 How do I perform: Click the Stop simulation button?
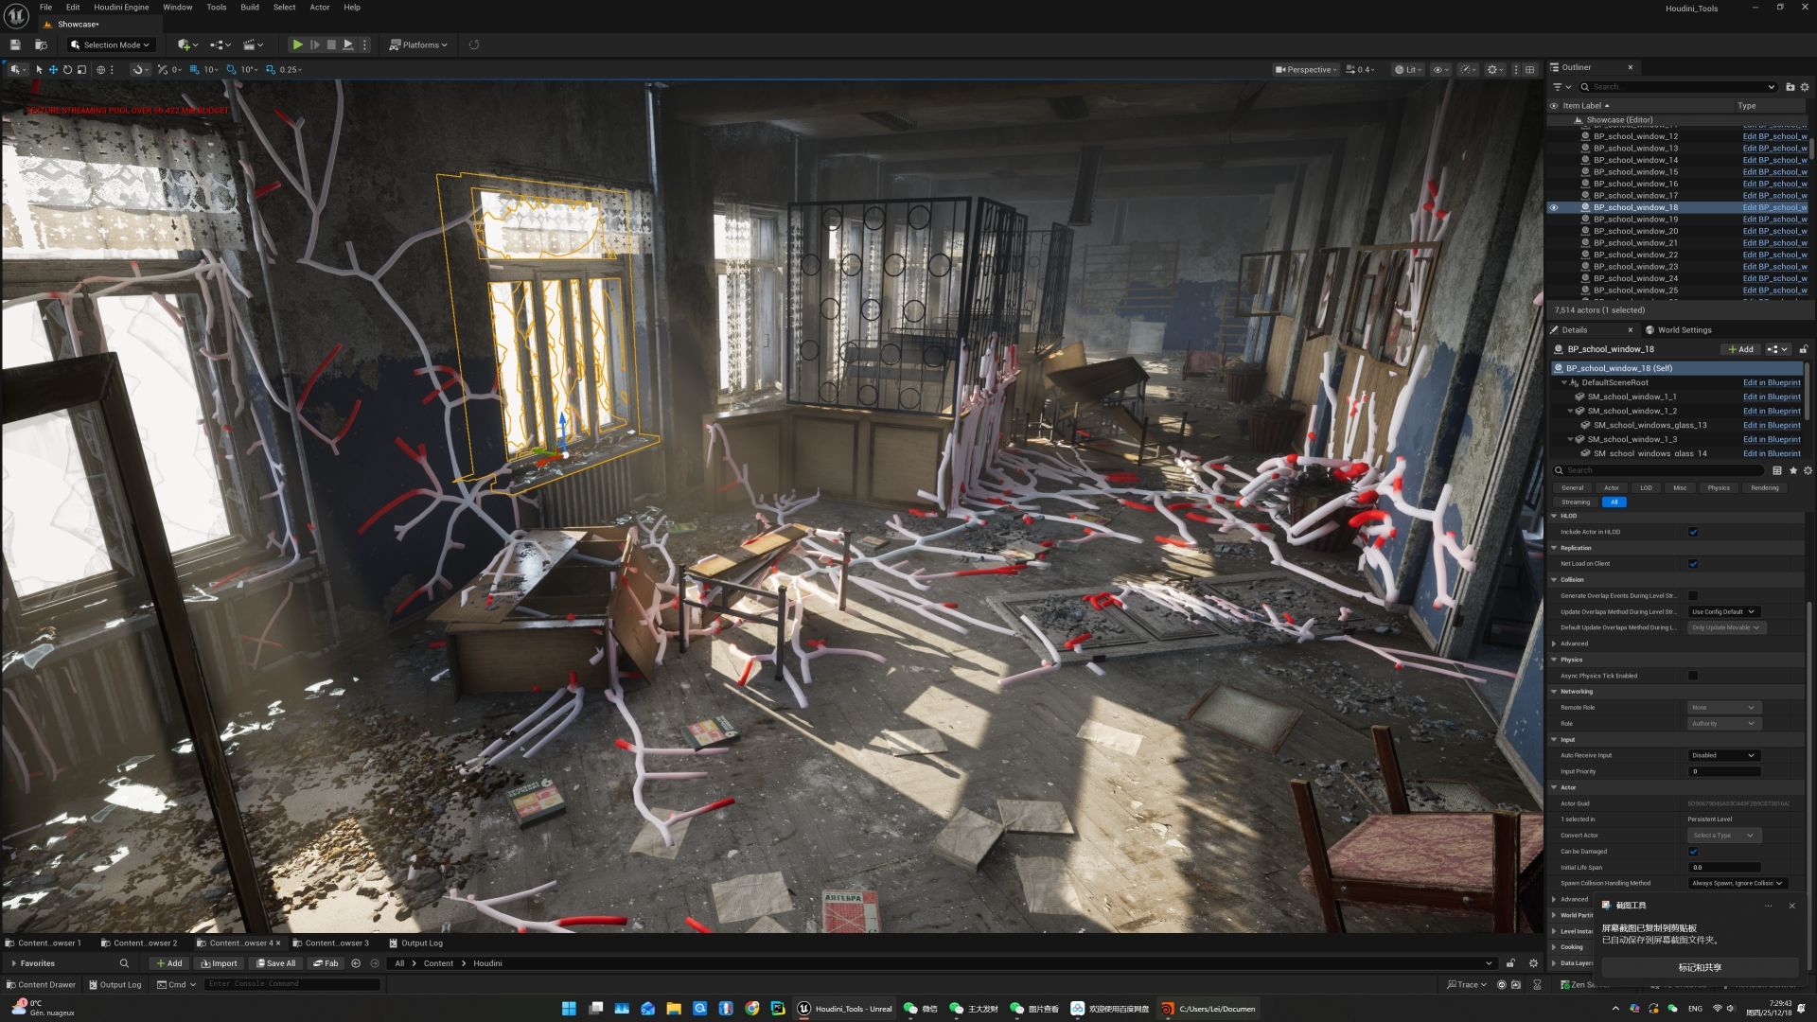point(331,44)
